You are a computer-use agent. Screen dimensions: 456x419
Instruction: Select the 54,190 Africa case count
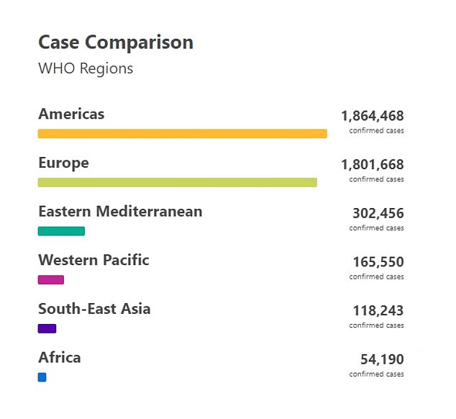pos(381,360)
